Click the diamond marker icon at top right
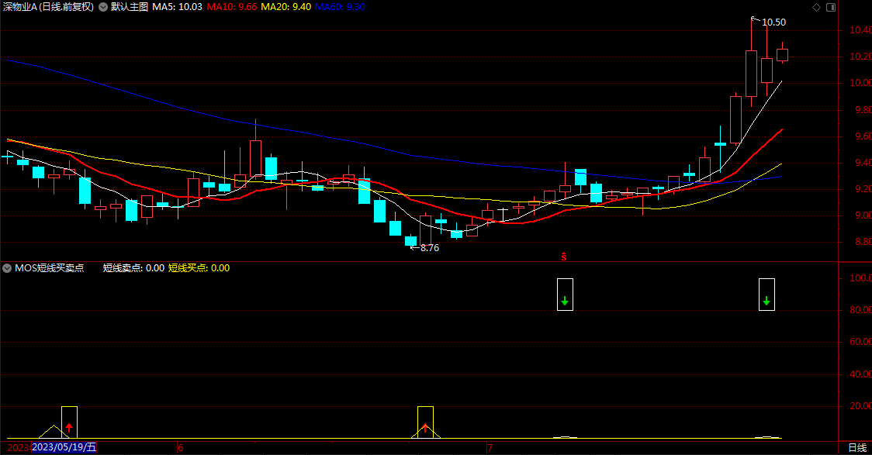Screen dimensions: 872x455 816,7
